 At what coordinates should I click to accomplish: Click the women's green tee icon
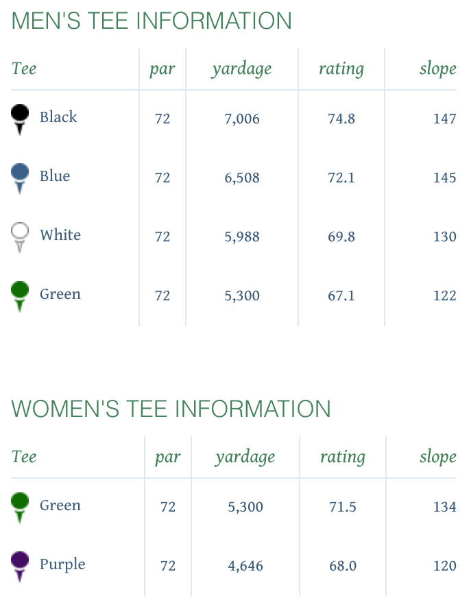point(20,508)
